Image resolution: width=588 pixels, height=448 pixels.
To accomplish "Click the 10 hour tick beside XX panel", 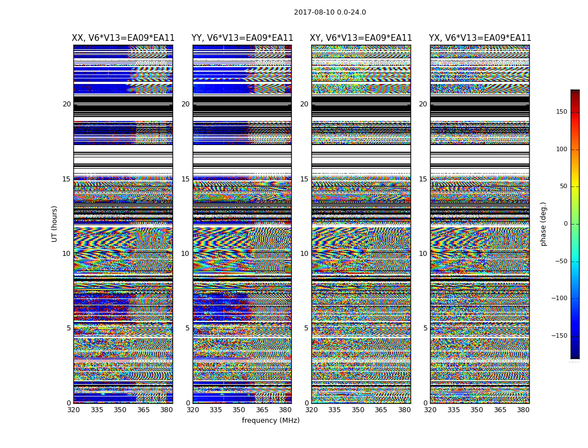I will 67,254.
